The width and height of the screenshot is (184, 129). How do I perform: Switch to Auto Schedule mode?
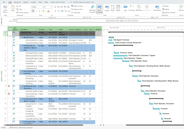(99, 9)
